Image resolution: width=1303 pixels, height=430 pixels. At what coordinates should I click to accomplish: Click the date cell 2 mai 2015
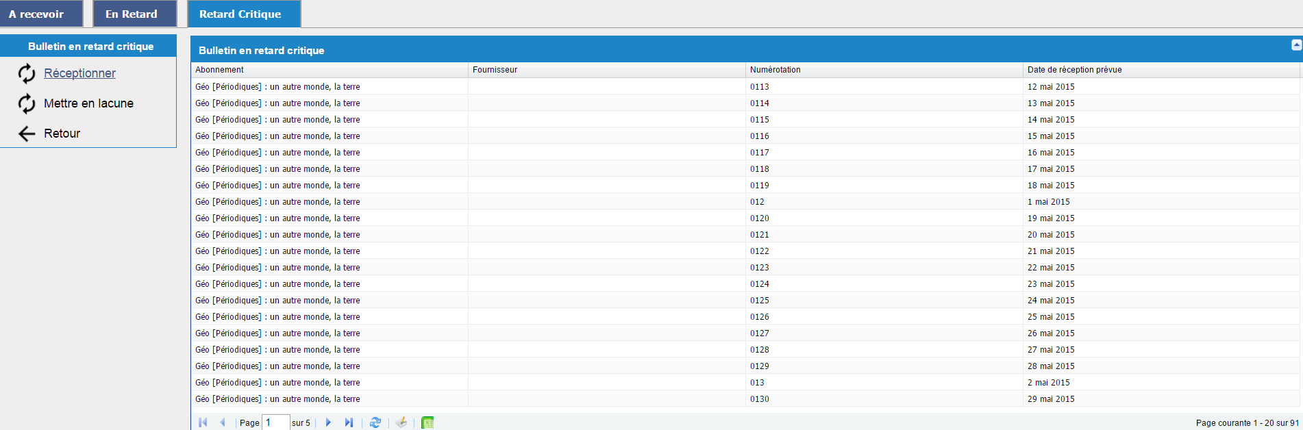click(x=1162, y=383)
